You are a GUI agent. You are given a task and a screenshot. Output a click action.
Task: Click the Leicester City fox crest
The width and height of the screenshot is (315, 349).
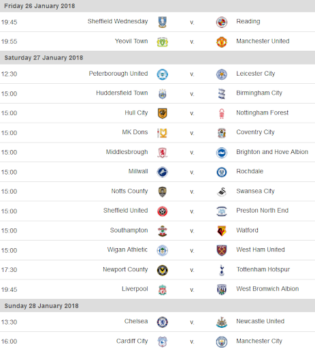pos(222,74)
